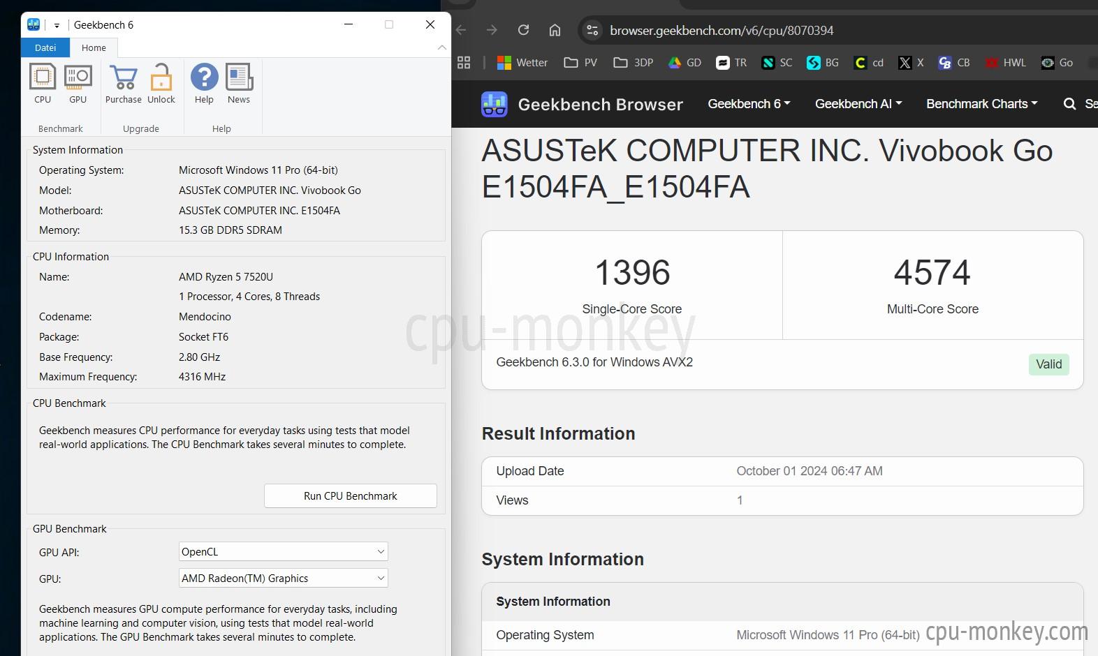Click the site settings icon in address bar
The width and height of the screenshot is (1098, 656).
pos(592,30)
